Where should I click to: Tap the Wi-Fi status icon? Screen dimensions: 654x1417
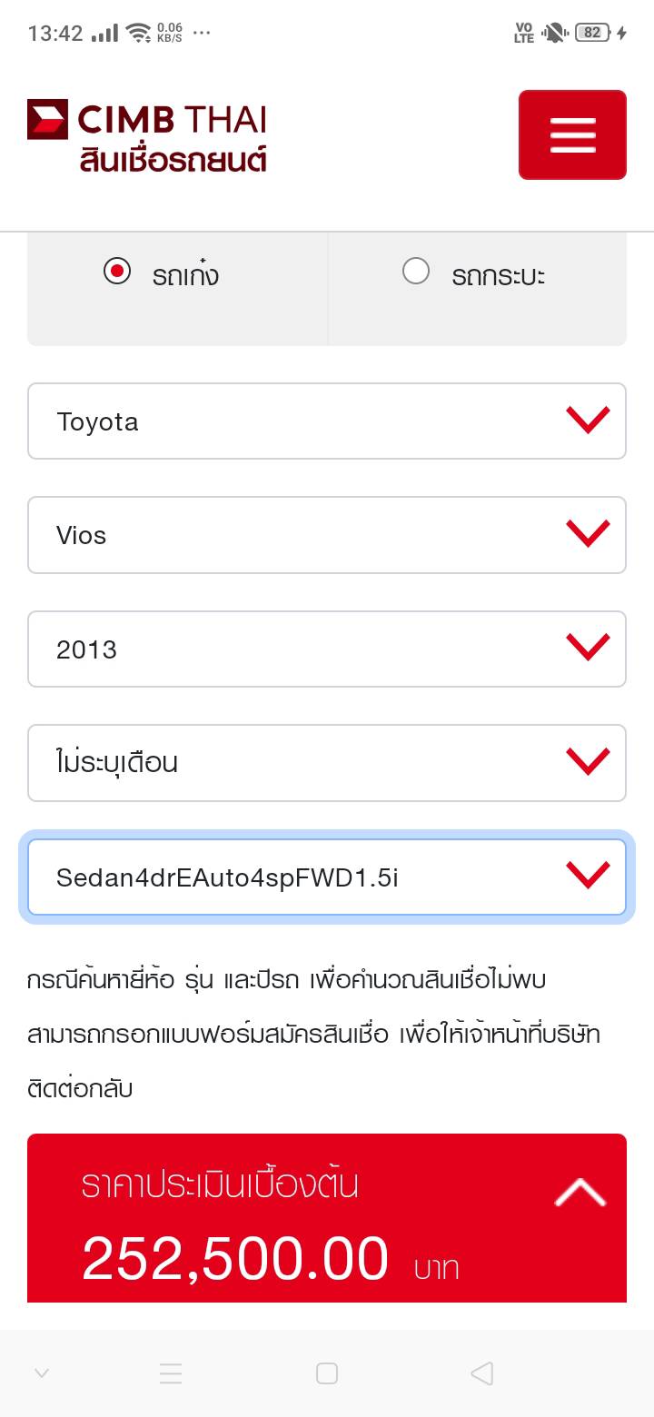138,33
